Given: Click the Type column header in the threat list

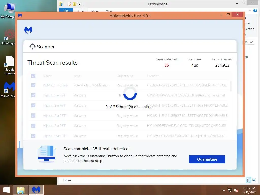Looking at the screenshot, I should [77, 76].
